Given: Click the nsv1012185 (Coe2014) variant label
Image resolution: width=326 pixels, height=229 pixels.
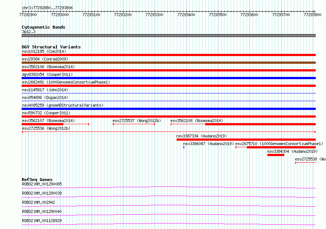Looking at the screenshot, I should coord(44,51).
